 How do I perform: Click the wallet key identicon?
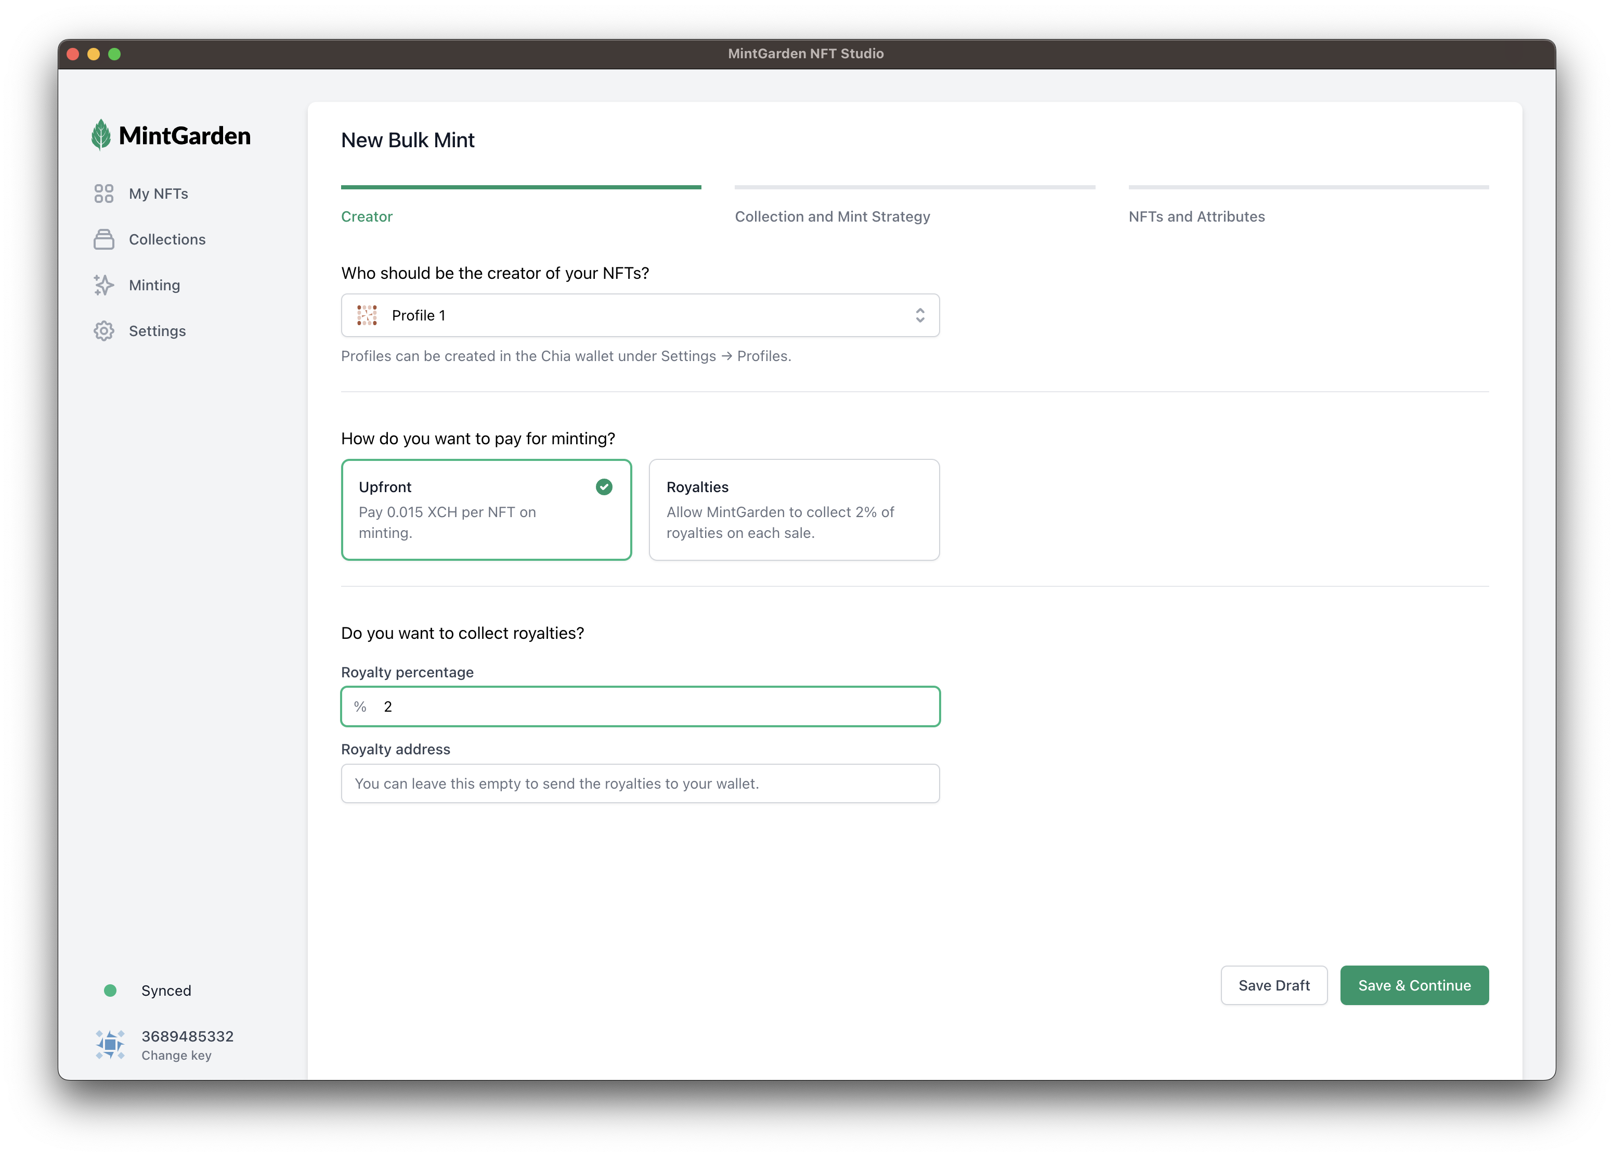point(110,1045)
